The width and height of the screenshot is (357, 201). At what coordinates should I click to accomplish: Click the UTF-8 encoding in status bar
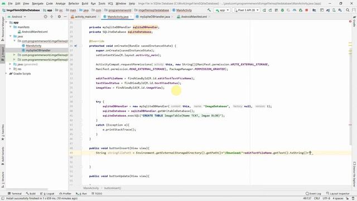(x=326, y=198)
